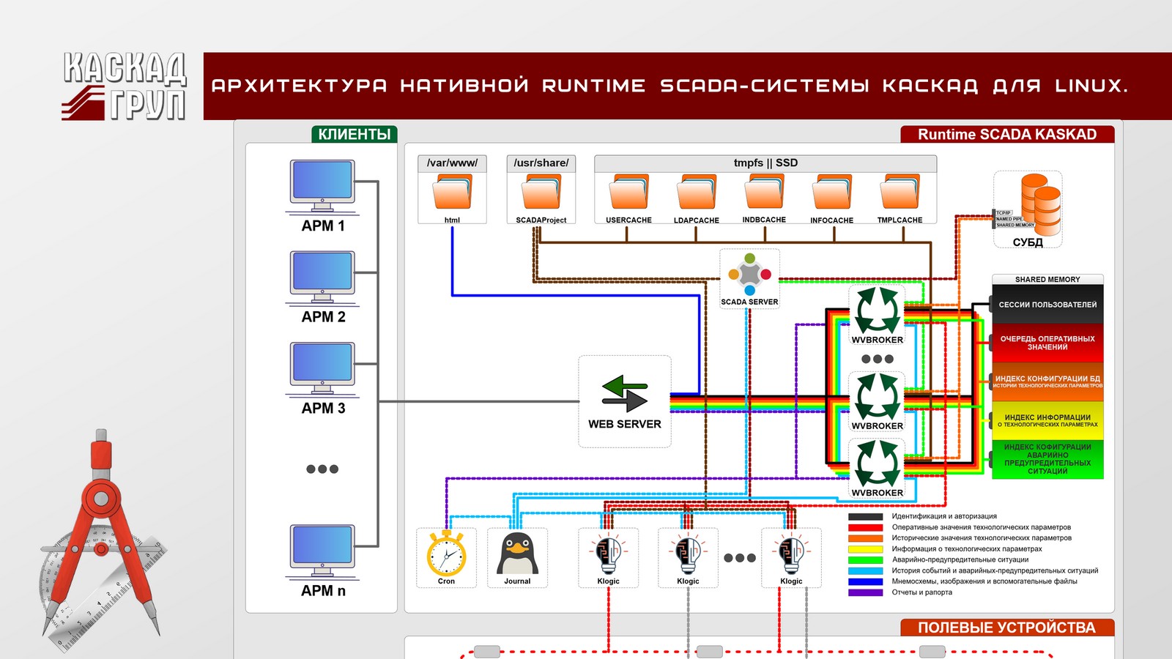Image resolution: width=1172 pixels, height=659 pixels.
Task: Open the Journal penguin icon
Action: pyautogui.click(x=517, y=554)
